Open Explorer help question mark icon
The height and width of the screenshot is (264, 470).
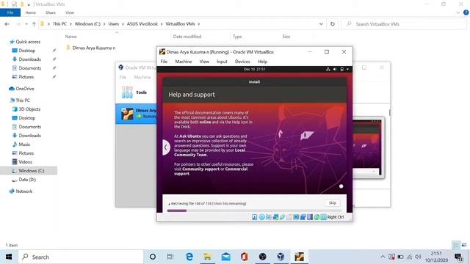click(466, 12)
